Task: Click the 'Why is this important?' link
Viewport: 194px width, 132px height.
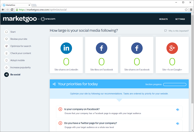Action: click(178, 31)
